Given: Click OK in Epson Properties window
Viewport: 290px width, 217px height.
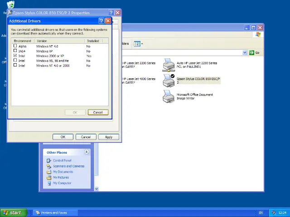Looking at the screenshot, I should [x=63, y=137].
